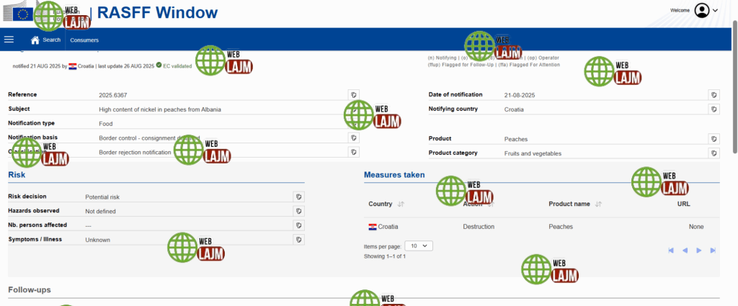
Task: Sort measures table by Country
Action: (x=401, y=204)
